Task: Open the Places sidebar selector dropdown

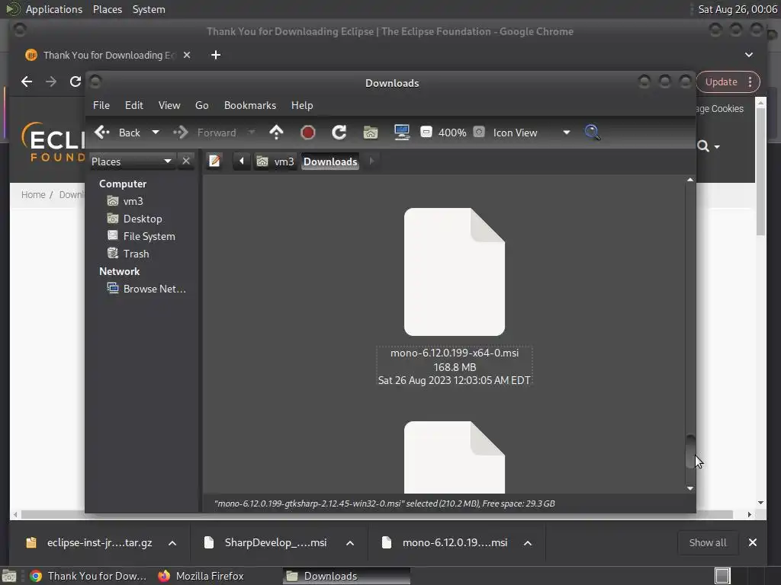Action: [131, 161]
